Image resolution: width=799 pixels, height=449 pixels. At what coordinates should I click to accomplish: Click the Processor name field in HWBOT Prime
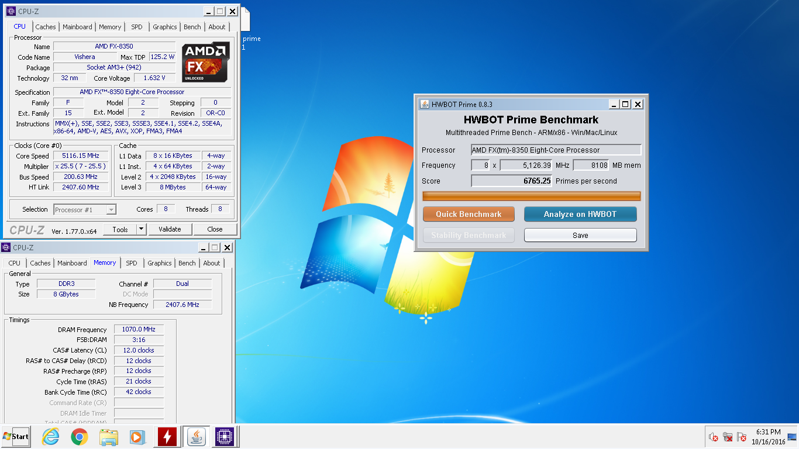556,150
